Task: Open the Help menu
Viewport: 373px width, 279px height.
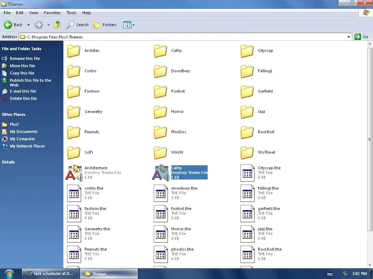Action: coord(87,13)
